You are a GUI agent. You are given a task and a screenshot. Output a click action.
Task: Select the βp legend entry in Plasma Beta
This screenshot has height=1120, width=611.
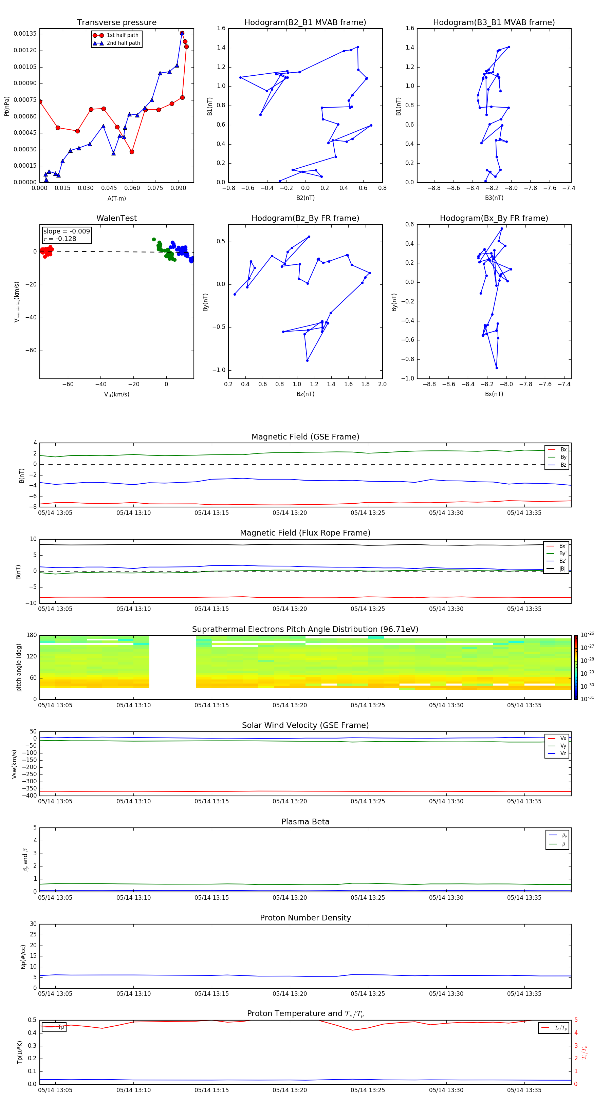558,835
